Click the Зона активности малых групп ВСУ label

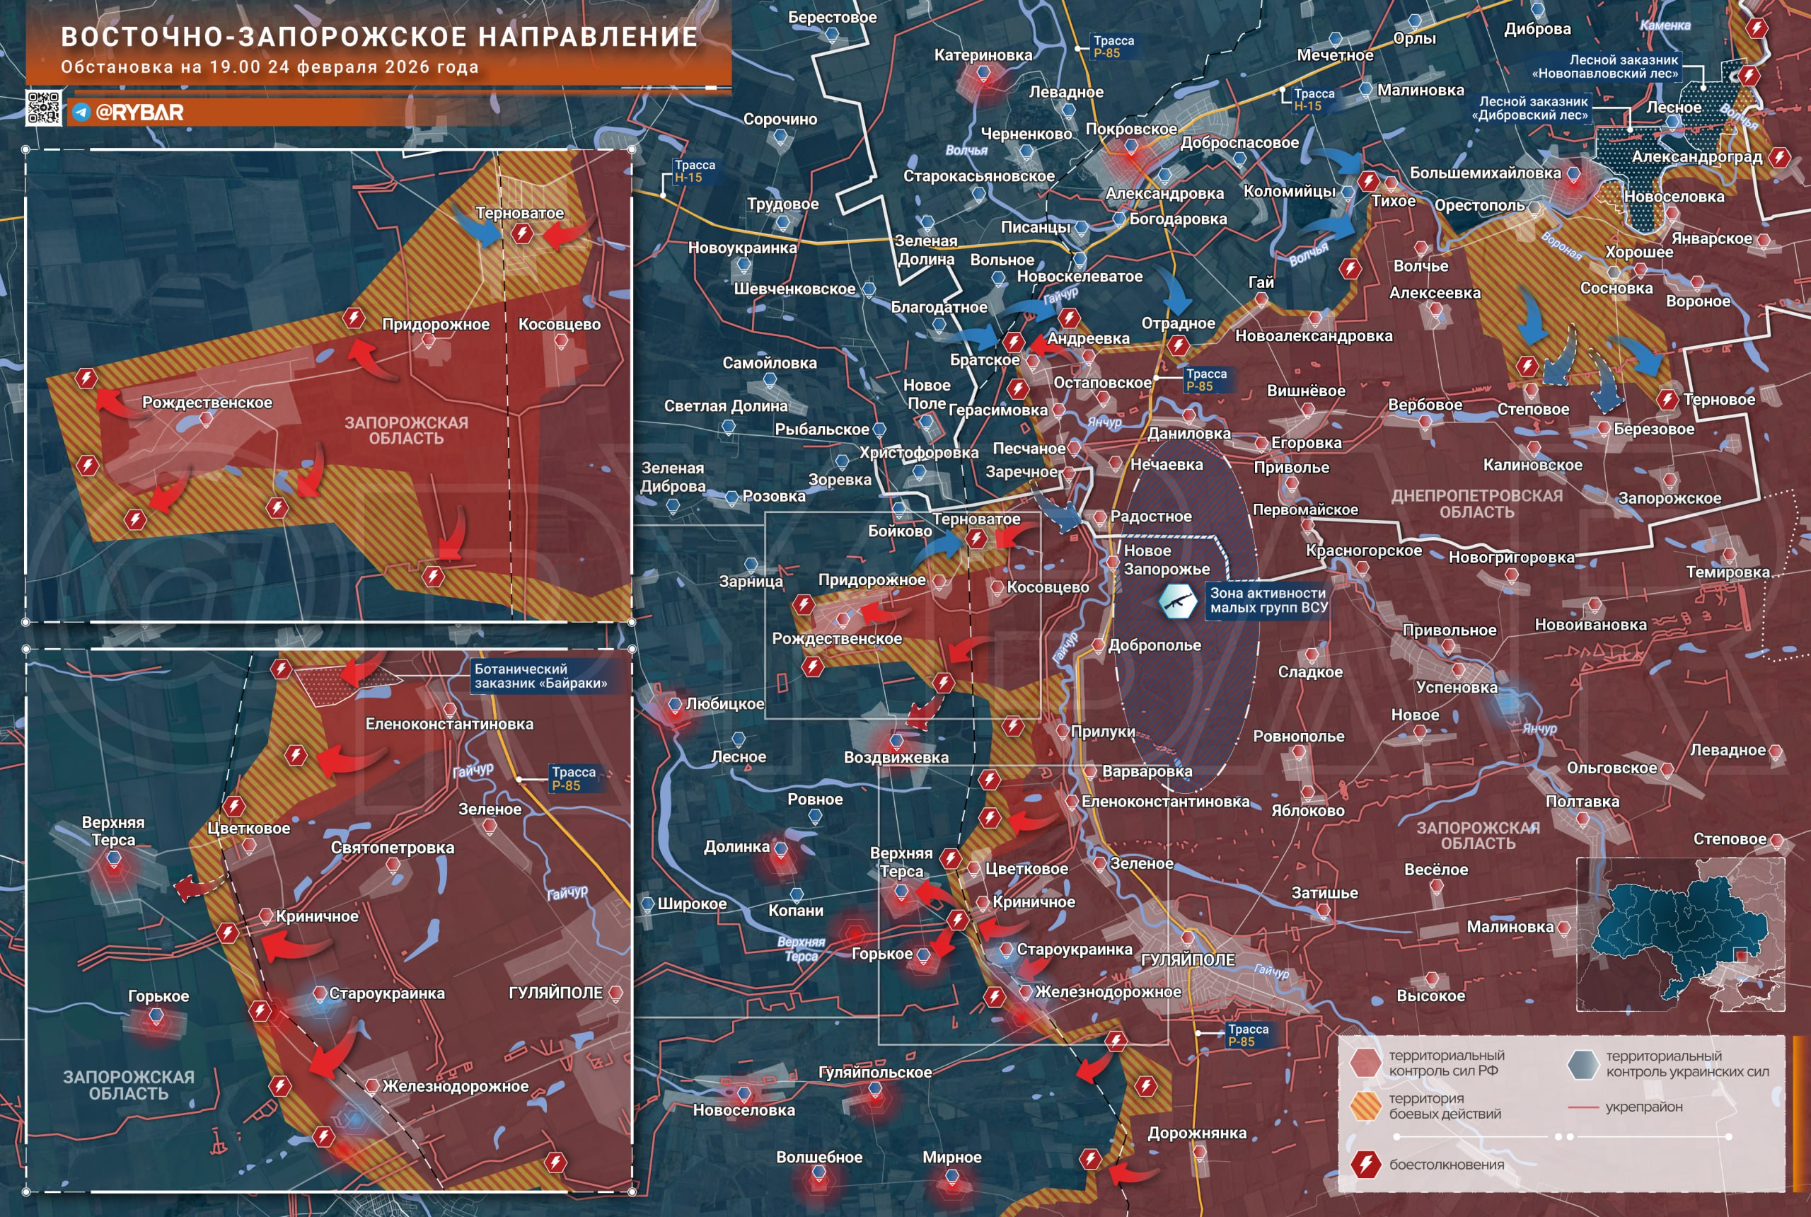pos(1268,600)
